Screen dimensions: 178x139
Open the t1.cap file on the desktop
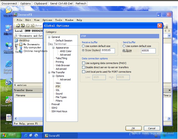[x=9, y=119]
